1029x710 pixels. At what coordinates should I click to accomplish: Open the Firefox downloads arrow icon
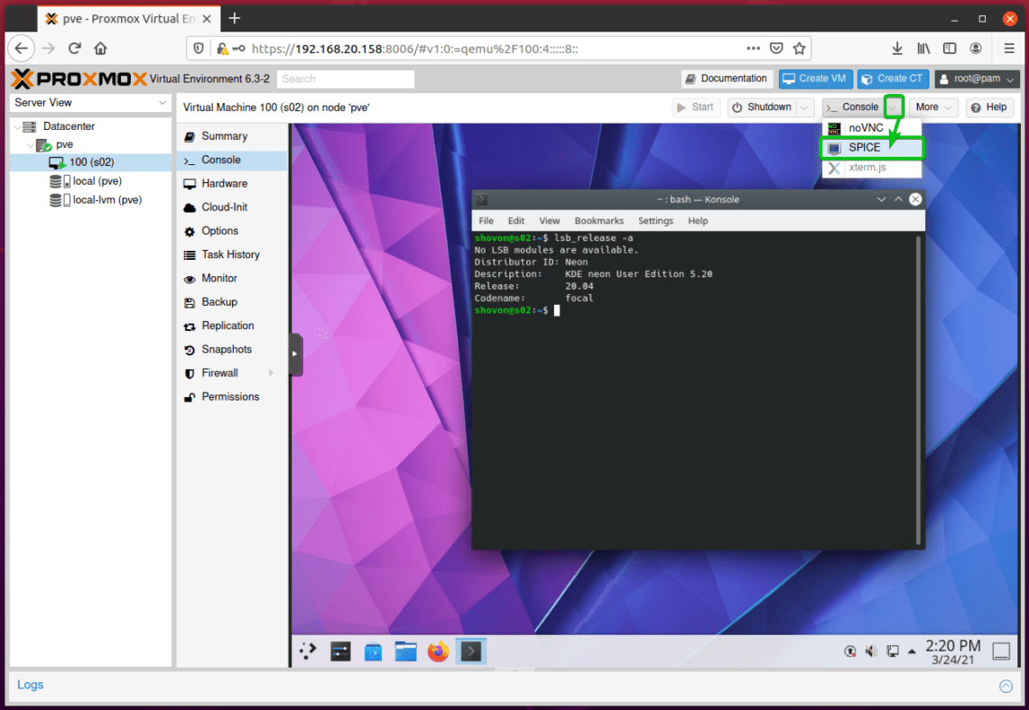coord(897,48)
